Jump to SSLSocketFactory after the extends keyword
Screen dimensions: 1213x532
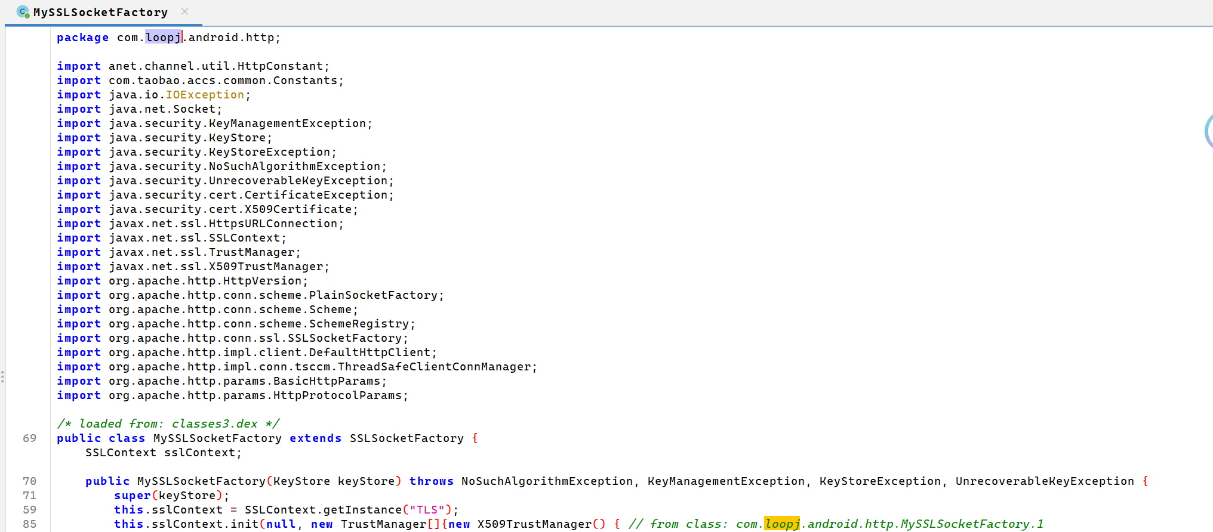406,438
